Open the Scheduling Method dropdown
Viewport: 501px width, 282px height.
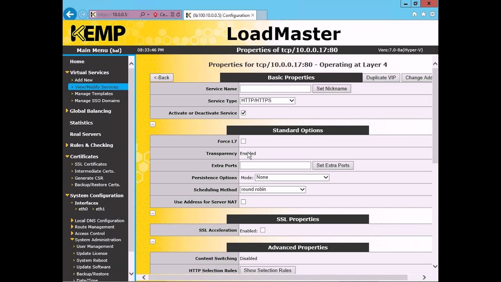click(273, 190)
